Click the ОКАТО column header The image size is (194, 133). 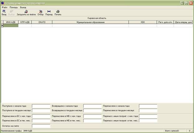[42, 22]
